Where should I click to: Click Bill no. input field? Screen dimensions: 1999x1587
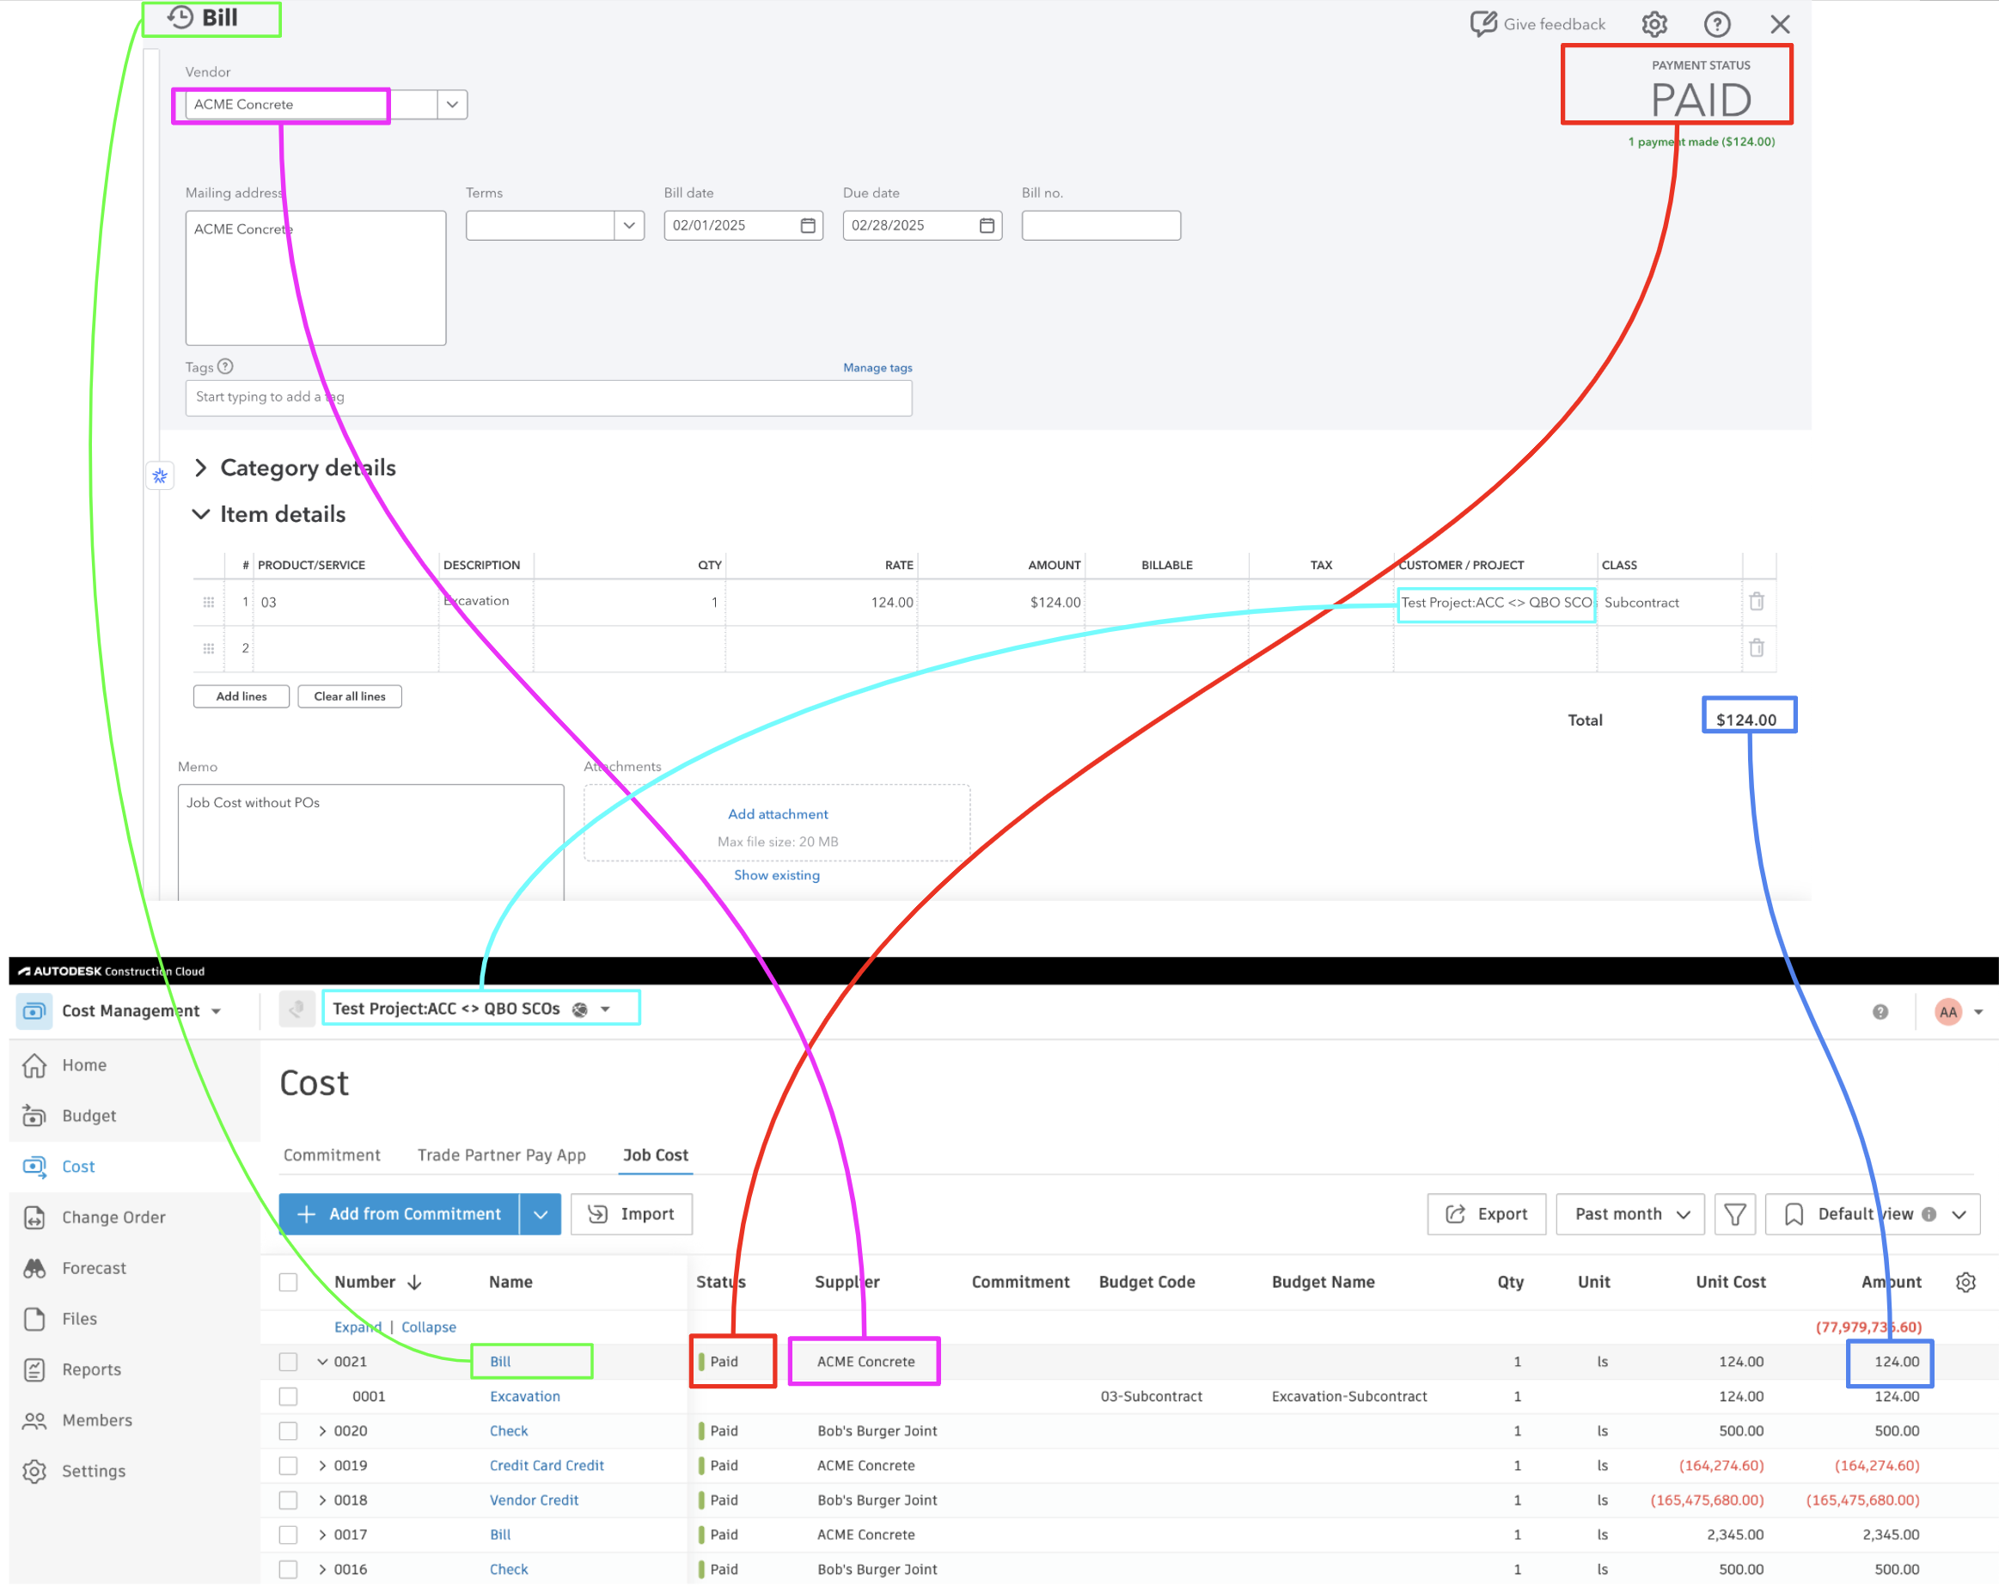1101,225
